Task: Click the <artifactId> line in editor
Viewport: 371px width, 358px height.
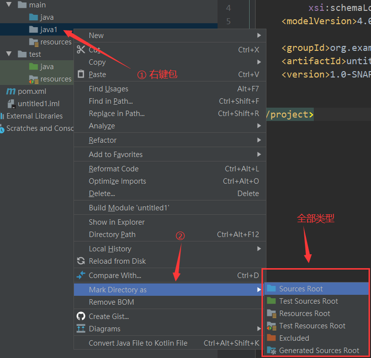Action: pyautogui.click(x=326, y=61)
